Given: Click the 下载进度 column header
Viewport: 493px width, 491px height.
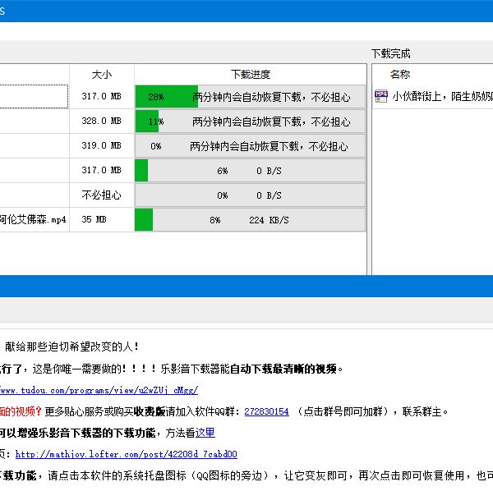Looking at the screenshot, I should 250,75.
